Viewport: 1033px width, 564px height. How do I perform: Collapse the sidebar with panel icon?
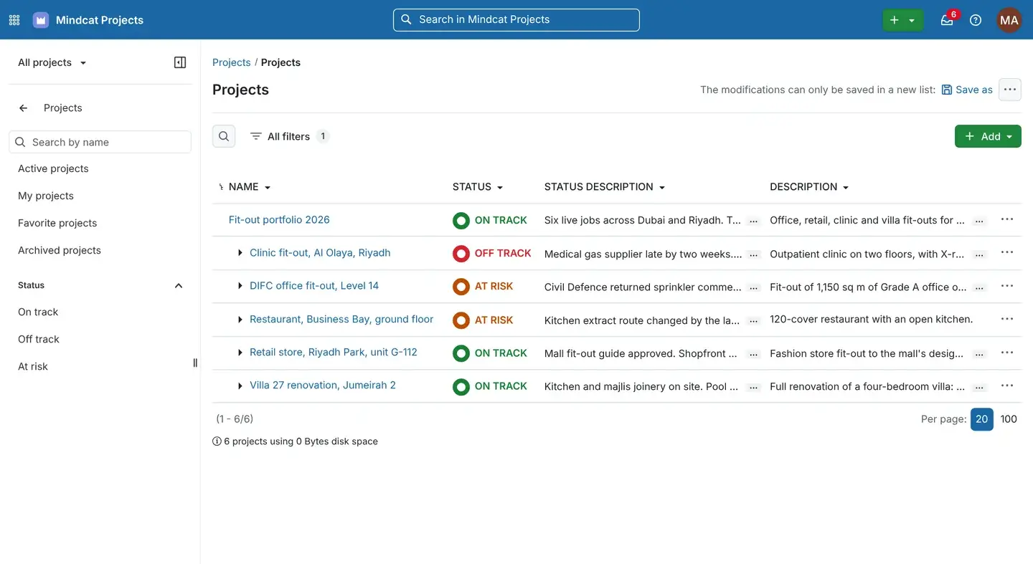tap(180, 62)
